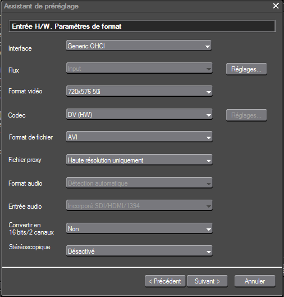The image size is (284, 297).
Task: Click the arrow icon of the Interface combo box
Action: 208,46
